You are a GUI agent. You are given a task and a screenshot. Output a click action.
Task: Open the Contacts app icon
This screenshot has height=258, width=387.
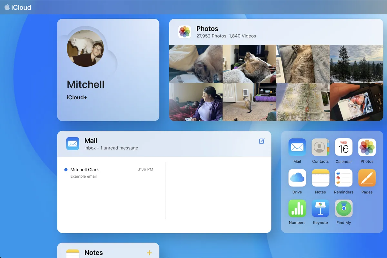320,147
